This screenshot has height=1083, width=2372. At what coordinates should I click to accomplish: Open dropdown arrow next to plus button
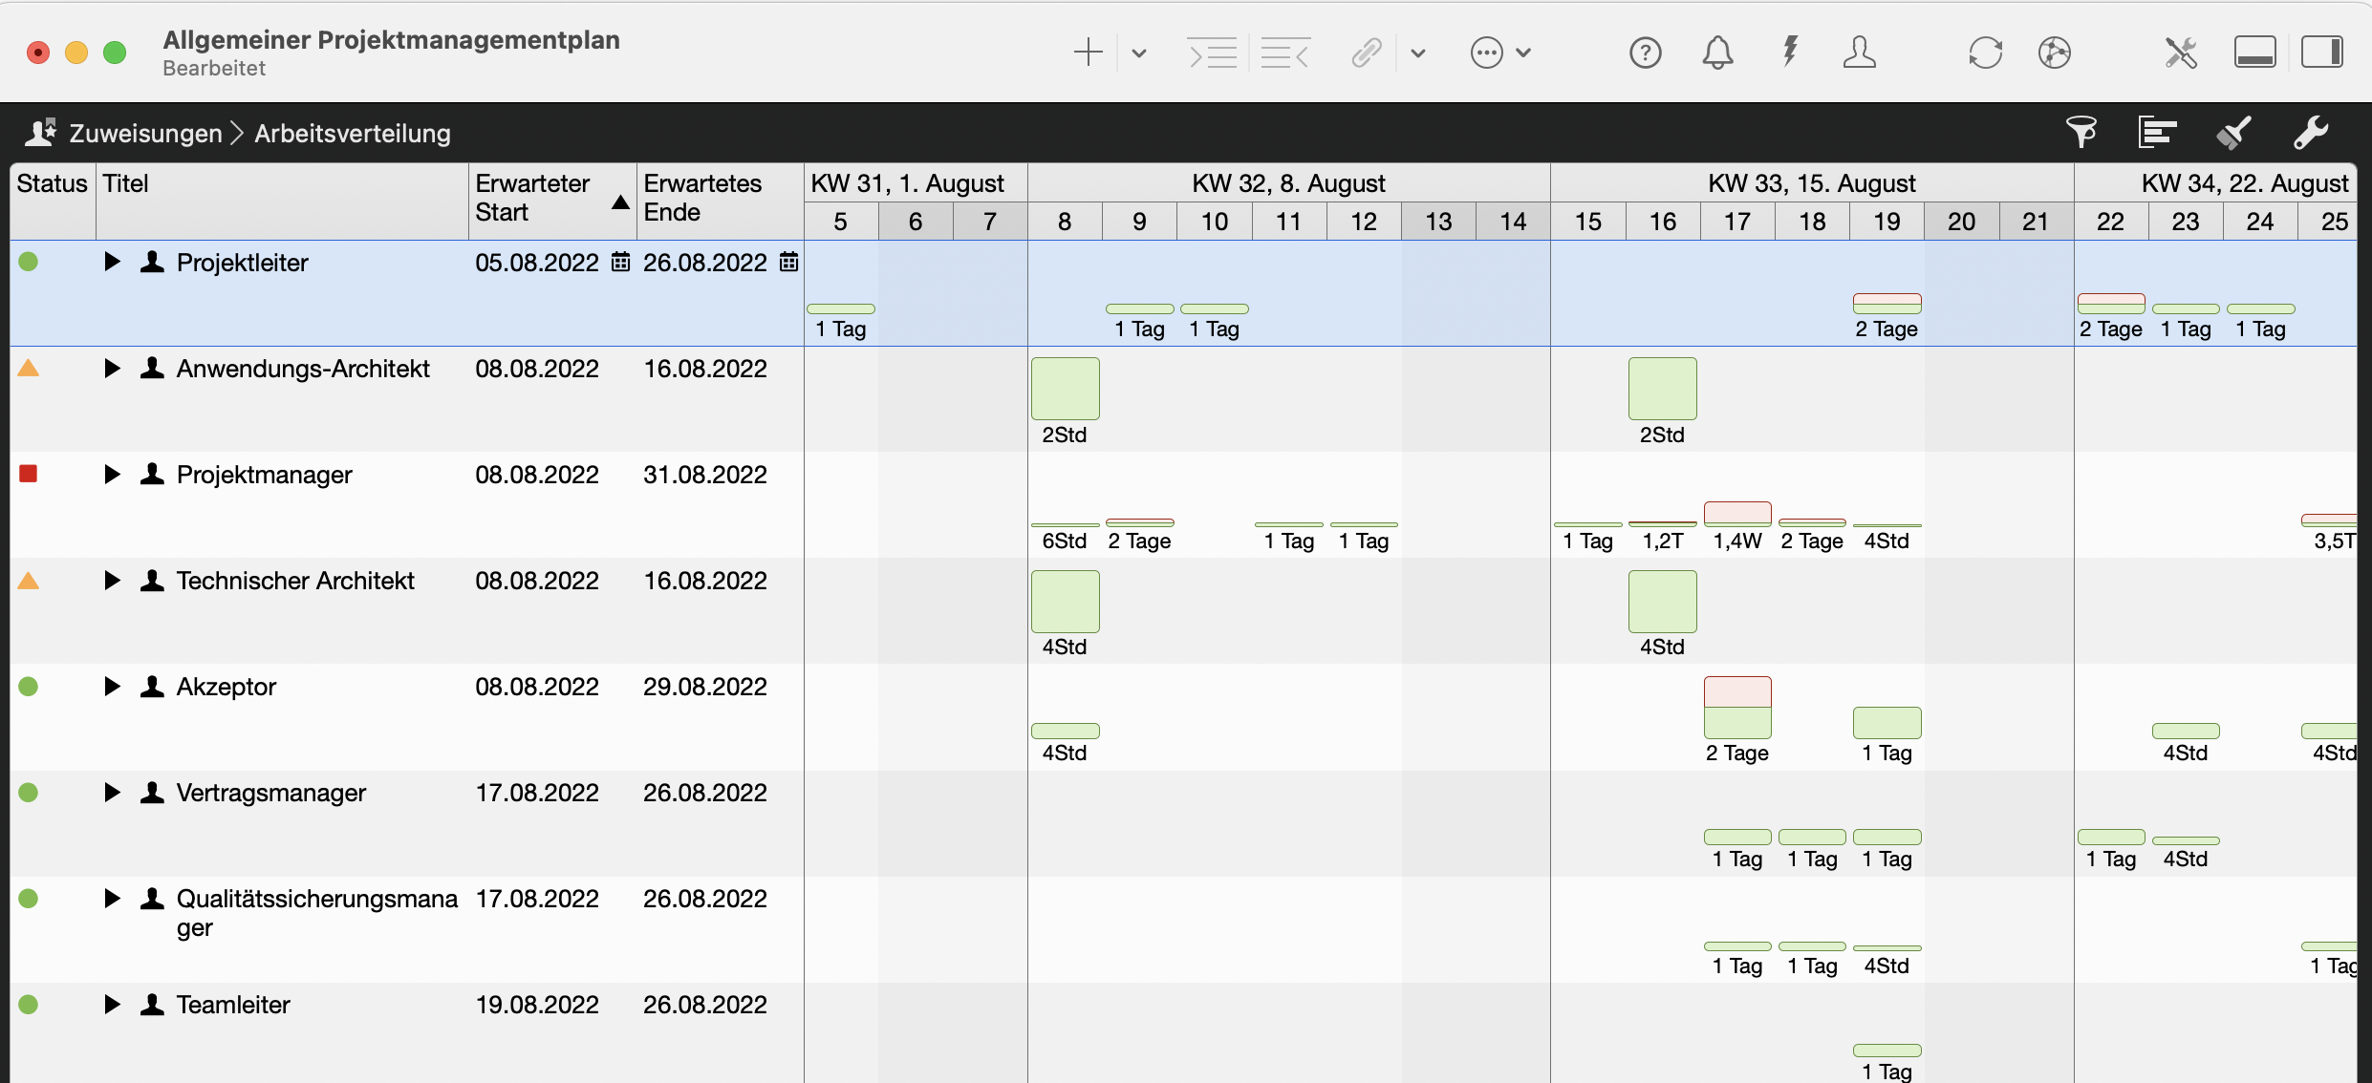point(1138,53)
